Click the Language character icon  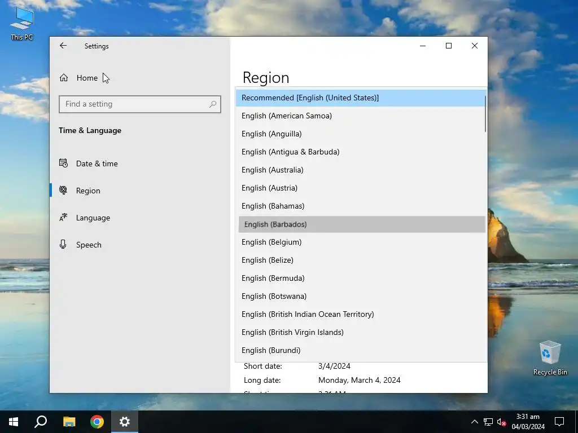(63, 217)
